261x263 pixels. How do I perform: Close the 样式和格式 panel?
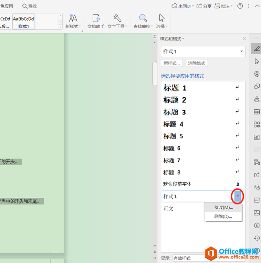pyautogui.click(x=244, y=39)
